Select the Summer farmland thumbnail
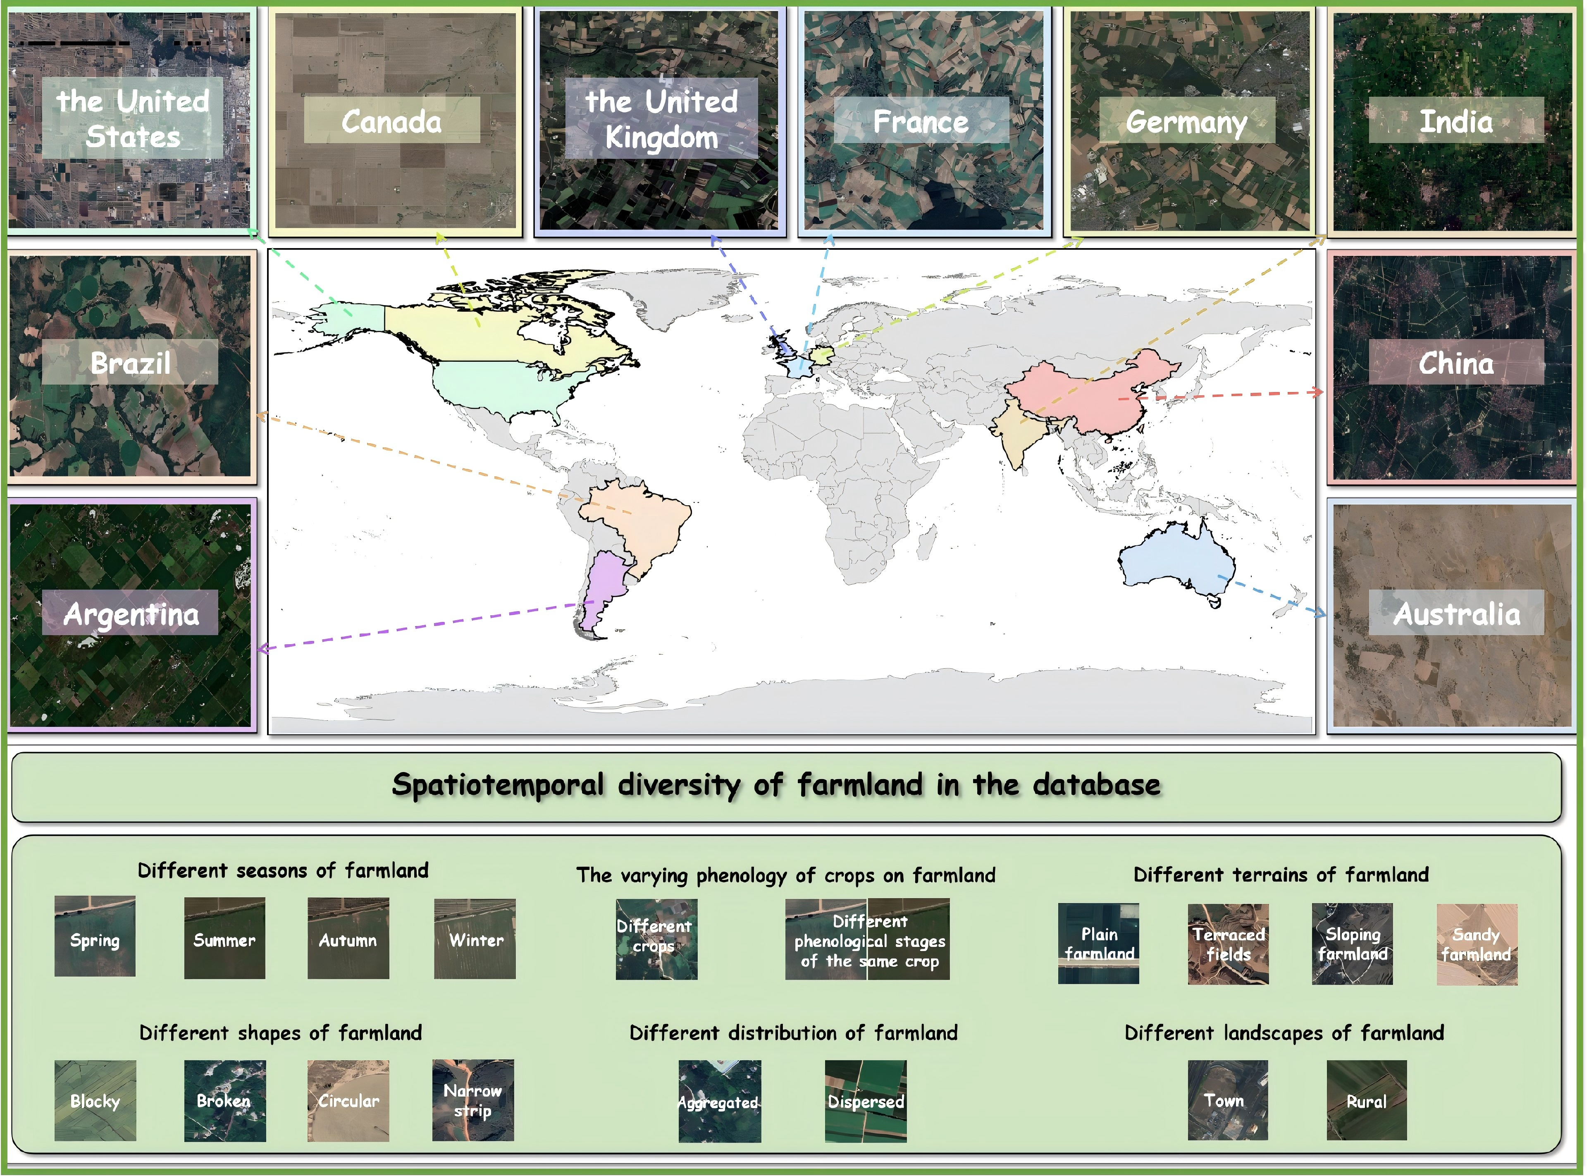1589x1176 pixels. tap(224, 938)
